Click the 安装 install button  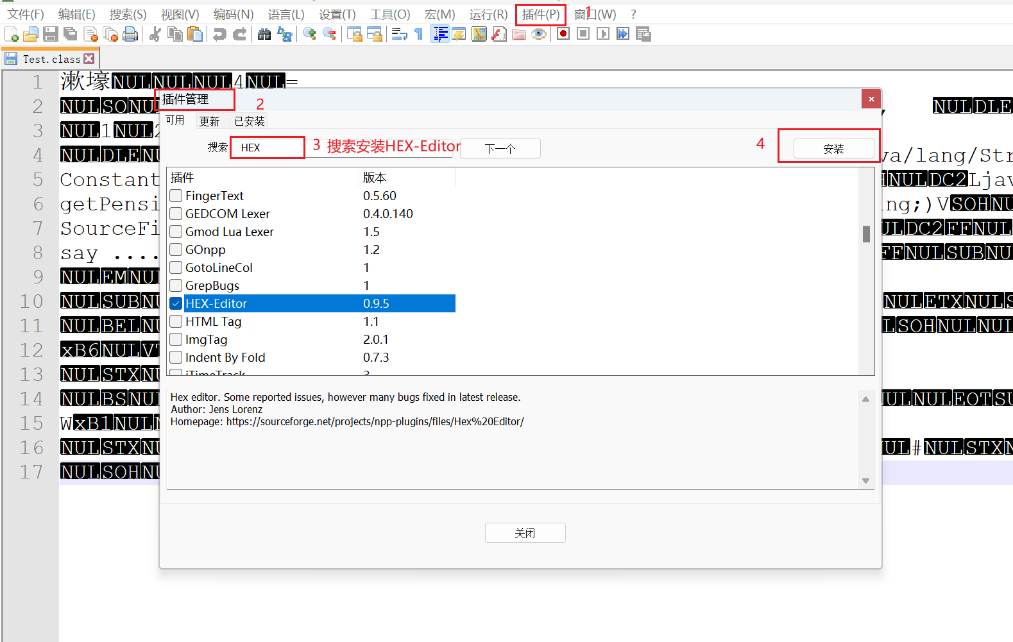pos(833,148)
